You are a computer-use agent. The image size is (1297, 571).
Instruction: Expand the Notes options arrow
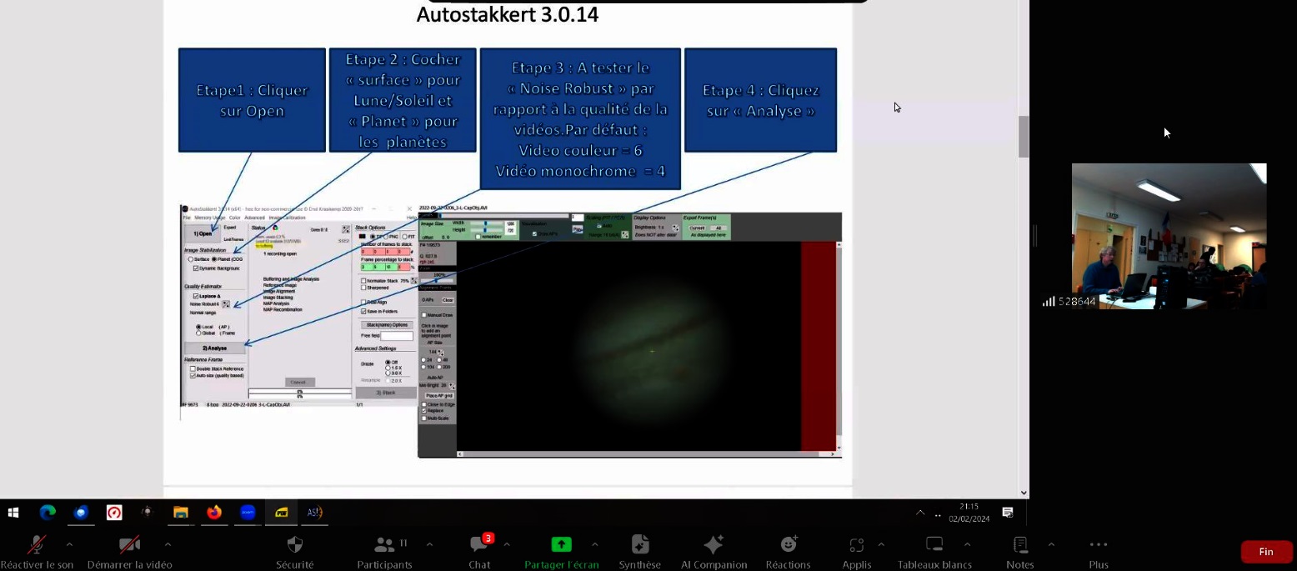click(1051, 544)
